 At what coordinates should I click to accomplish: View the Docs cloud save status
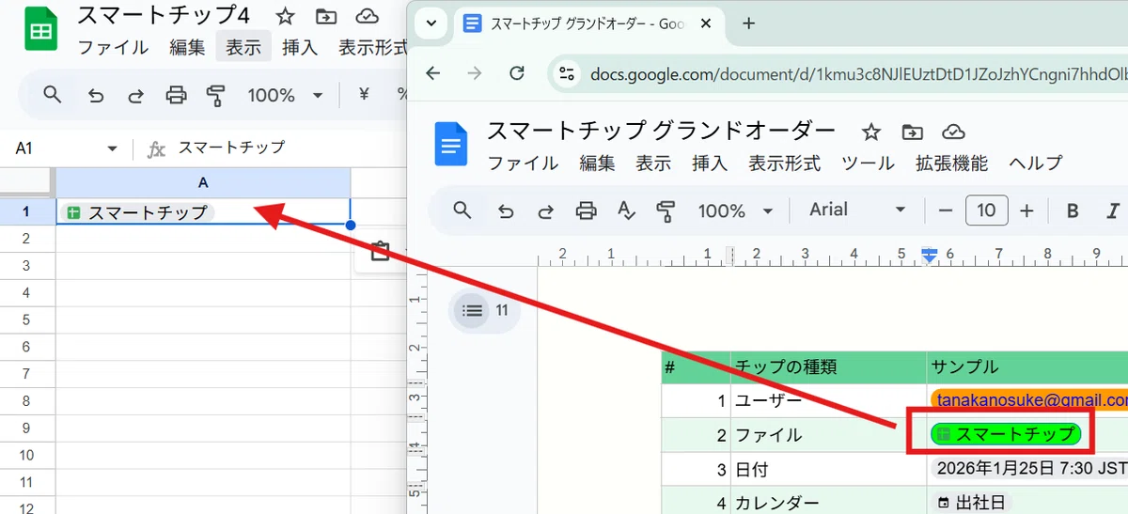954,132
